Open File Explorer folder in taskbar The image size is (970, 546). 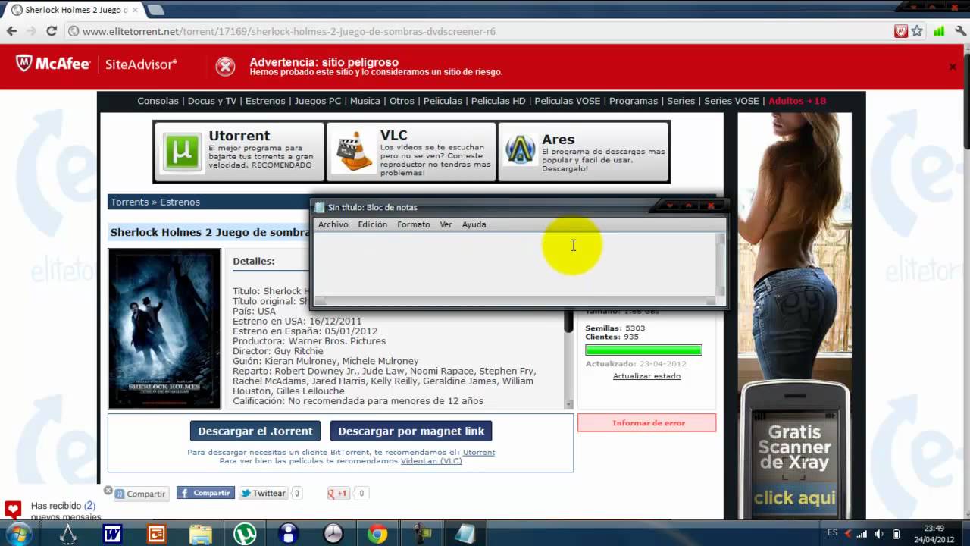pyautogui.click(x=201, y=535)
